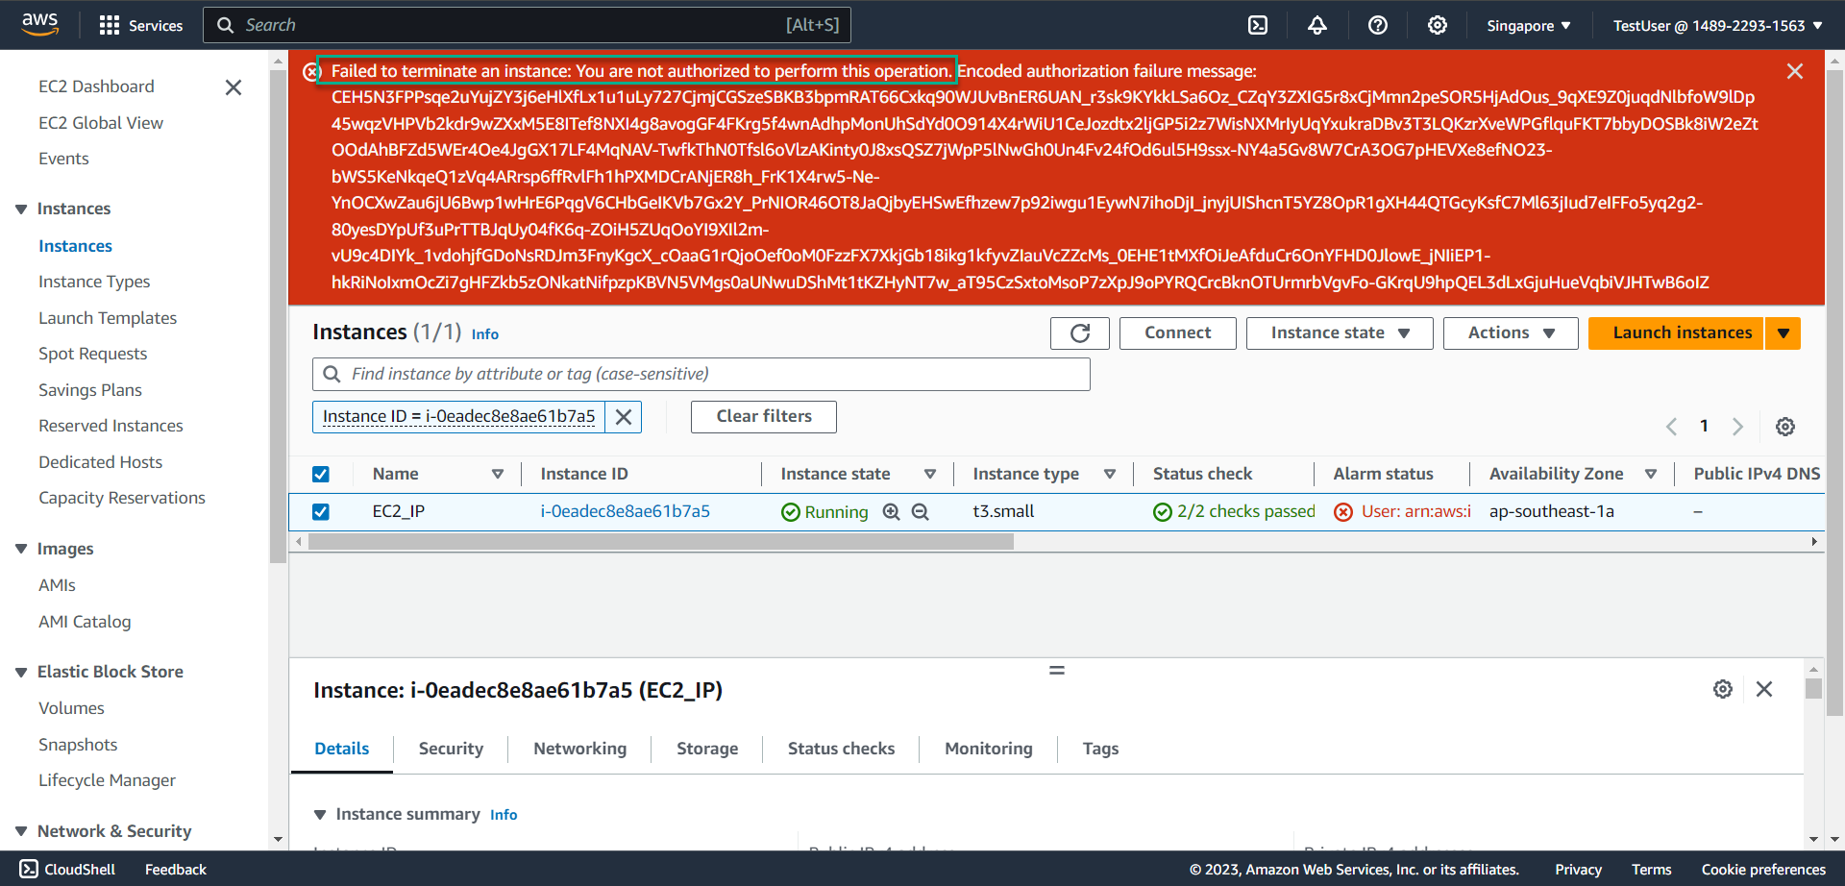Remove the Instance ID filter chip

(624, 417)
